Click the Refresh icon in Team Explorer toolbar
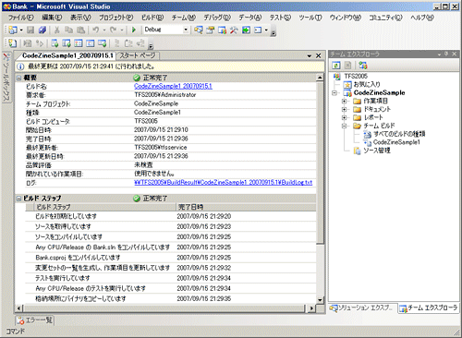Image resolution: width=462 pixels, height=338 pixels. point(336,66)
